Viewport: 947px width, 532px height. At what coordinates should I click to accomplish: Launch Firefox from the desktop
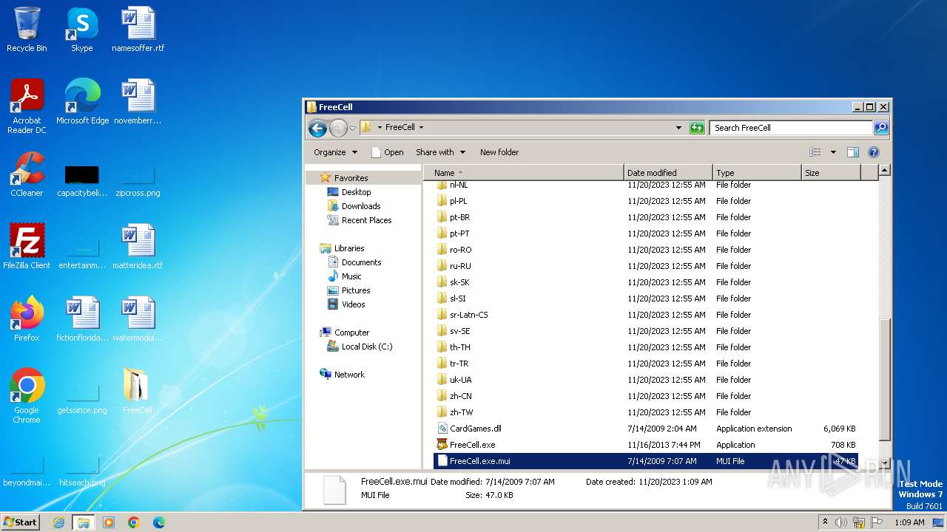click(27, 319)
